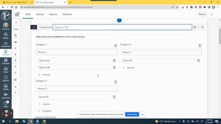
Task: Click the instructions item icon in navigator
Action: [16, 35]
